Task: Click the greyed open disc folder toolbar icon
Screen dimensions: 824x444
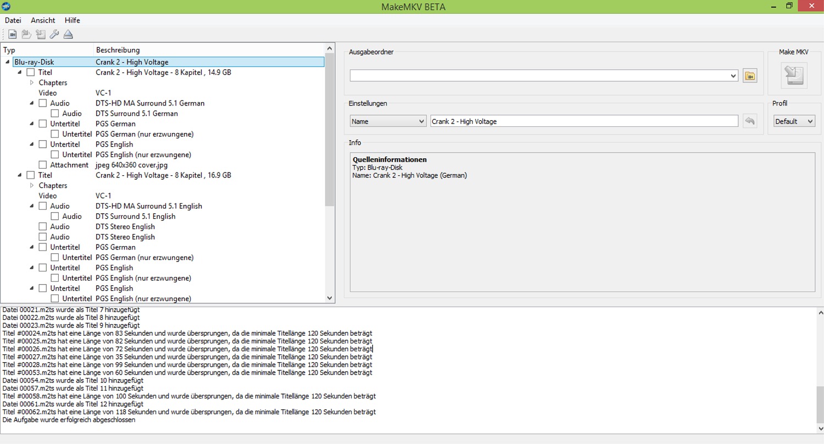Action: pos(26,35)
